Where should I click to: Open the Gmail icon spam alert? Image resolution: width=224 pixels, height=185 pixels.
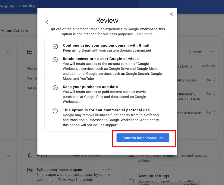coord(30,170)
